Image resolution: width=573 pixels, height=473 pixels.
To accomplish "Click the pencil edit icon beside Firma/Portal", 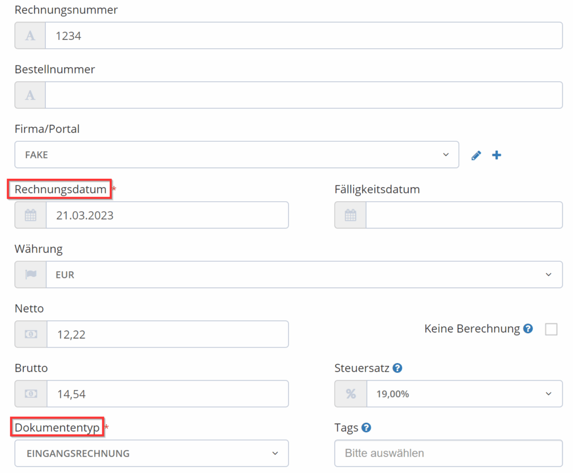I will pyautogui.click(x=476, y=155).
